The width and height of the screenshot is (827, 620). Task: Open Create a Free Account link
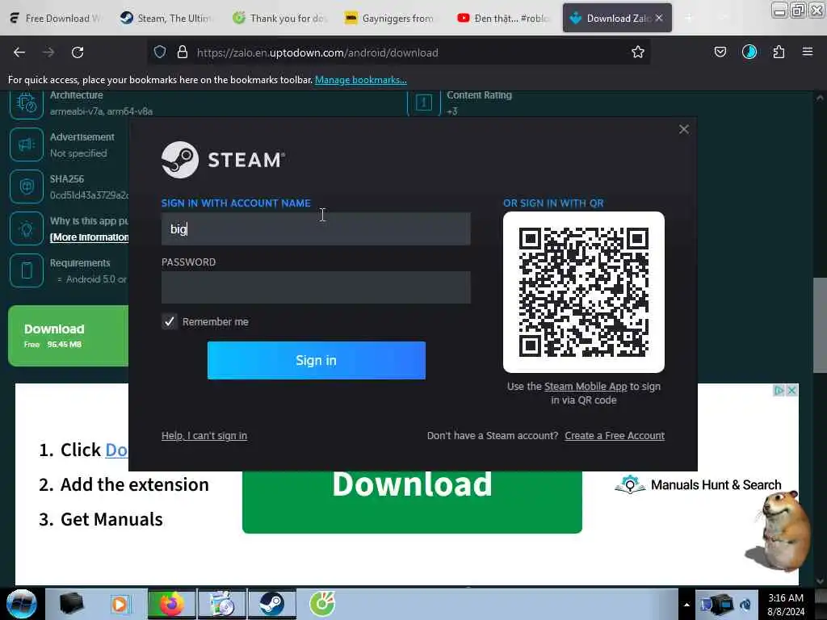point(615,435)
